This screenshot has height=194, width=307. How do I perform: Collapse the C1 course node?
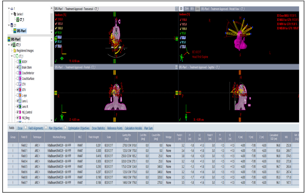point(9,25)
